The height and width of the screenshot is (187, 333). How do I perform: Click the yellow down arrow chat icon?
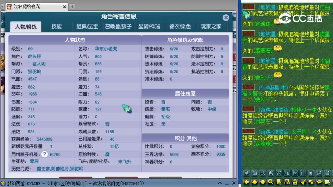(x=263, y=182)
